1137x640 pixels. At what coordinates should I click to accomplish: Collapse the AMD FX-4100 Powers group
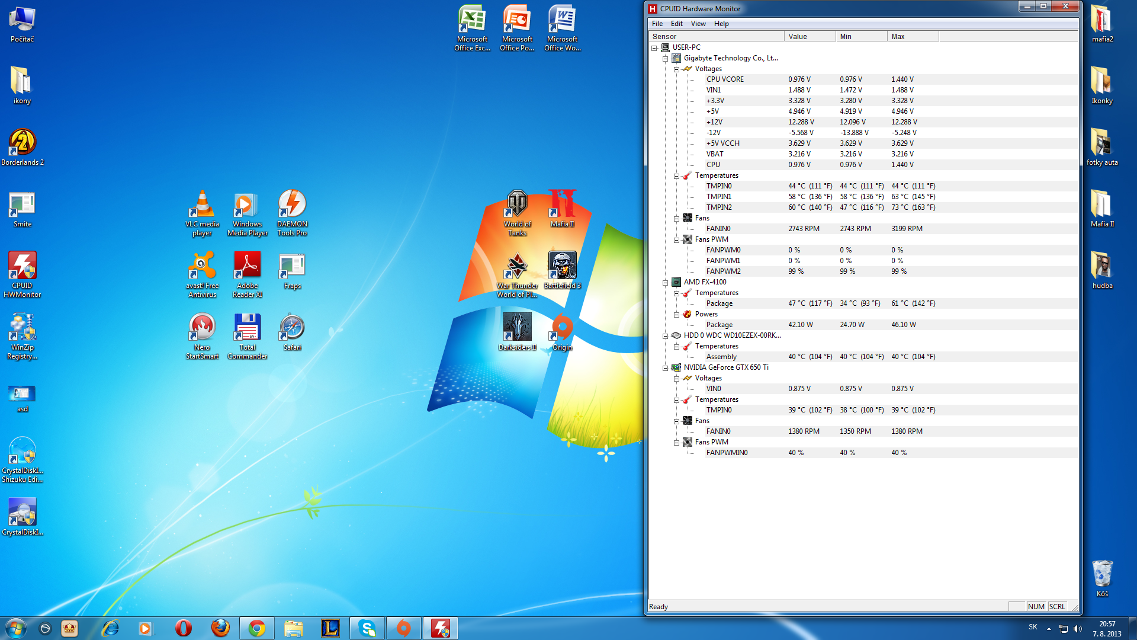pyautogui.click(x=677, y=315)
